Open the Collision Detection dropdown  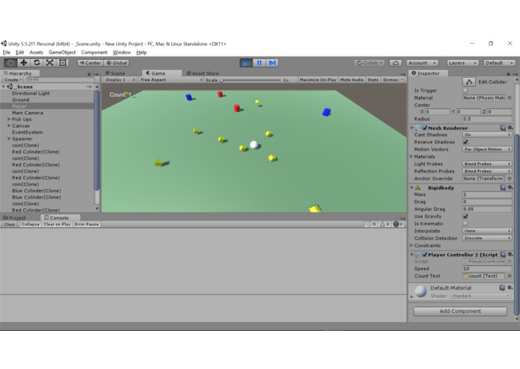point(487,238)
